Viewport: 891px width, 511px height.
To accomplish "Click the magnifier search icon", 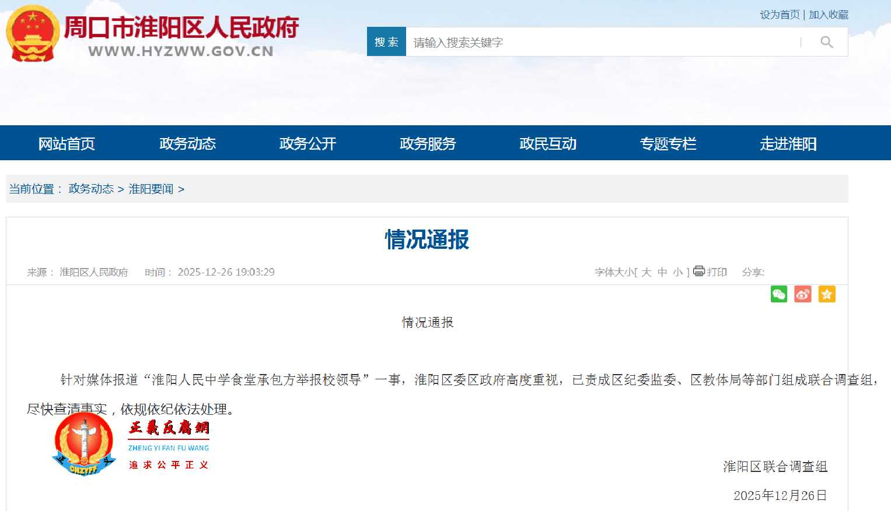I will pos(826,41).
